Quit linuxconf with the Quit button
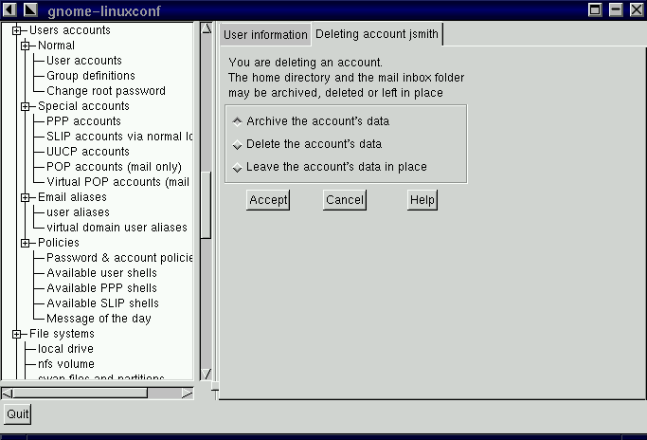This screenshot has width=647, height=440. [x=18, y=414]
